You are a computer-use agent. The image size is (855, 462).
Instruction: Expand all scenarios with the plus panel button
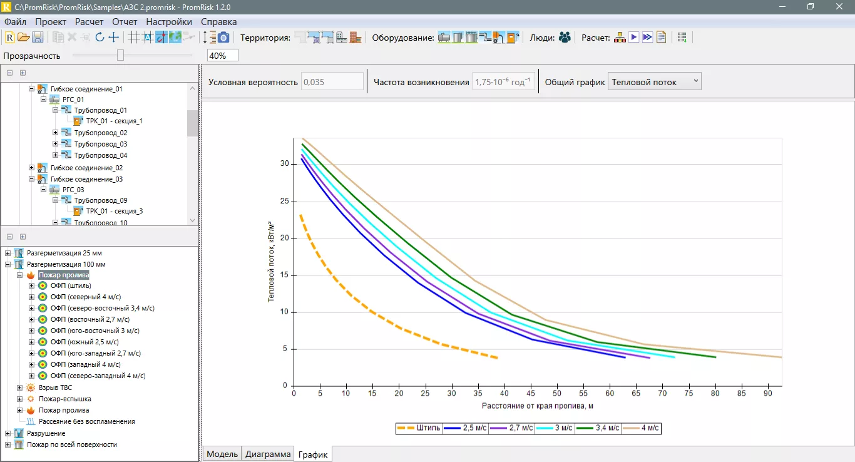tap(23, 237)
